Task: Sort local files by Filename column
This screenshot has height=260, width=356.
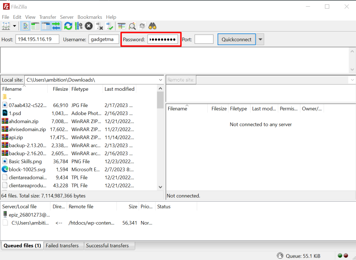Action: tap(24, 89)
